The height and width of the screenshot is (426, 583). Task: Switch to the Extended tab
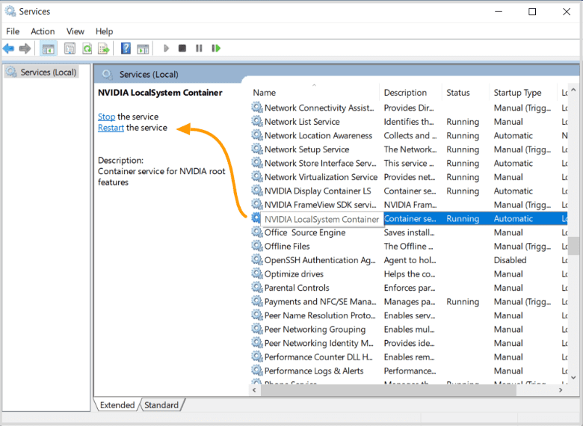point(117,405)
